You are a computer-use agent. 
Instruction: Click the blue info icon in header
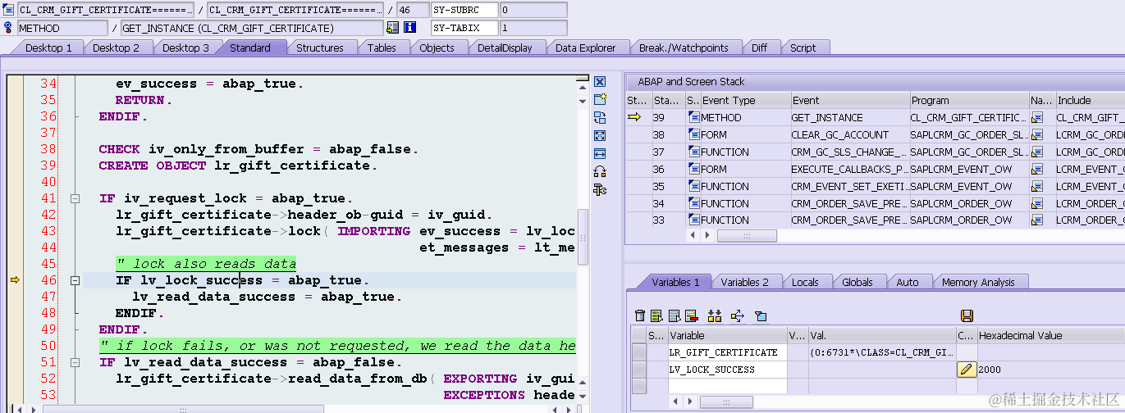click(409, 27)
